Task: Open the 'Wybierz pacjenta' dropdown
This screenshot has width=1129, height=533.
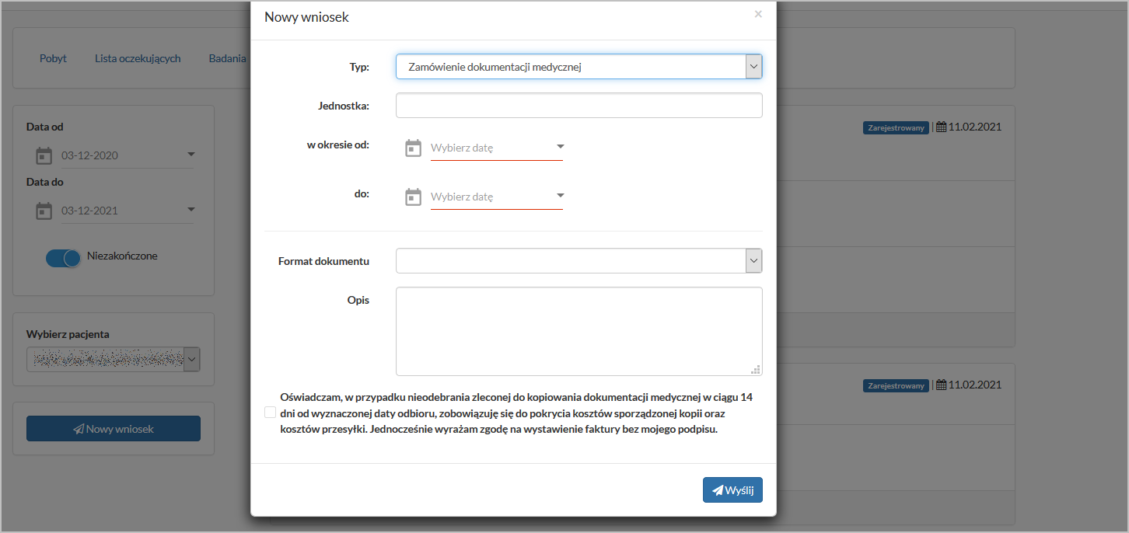Action: click(x=114, y=359)
